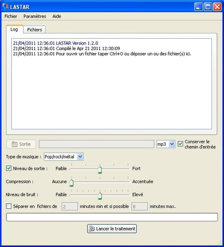Open the Aide menu
Screen dimensions: 224x247
click(x=57, y=16)
